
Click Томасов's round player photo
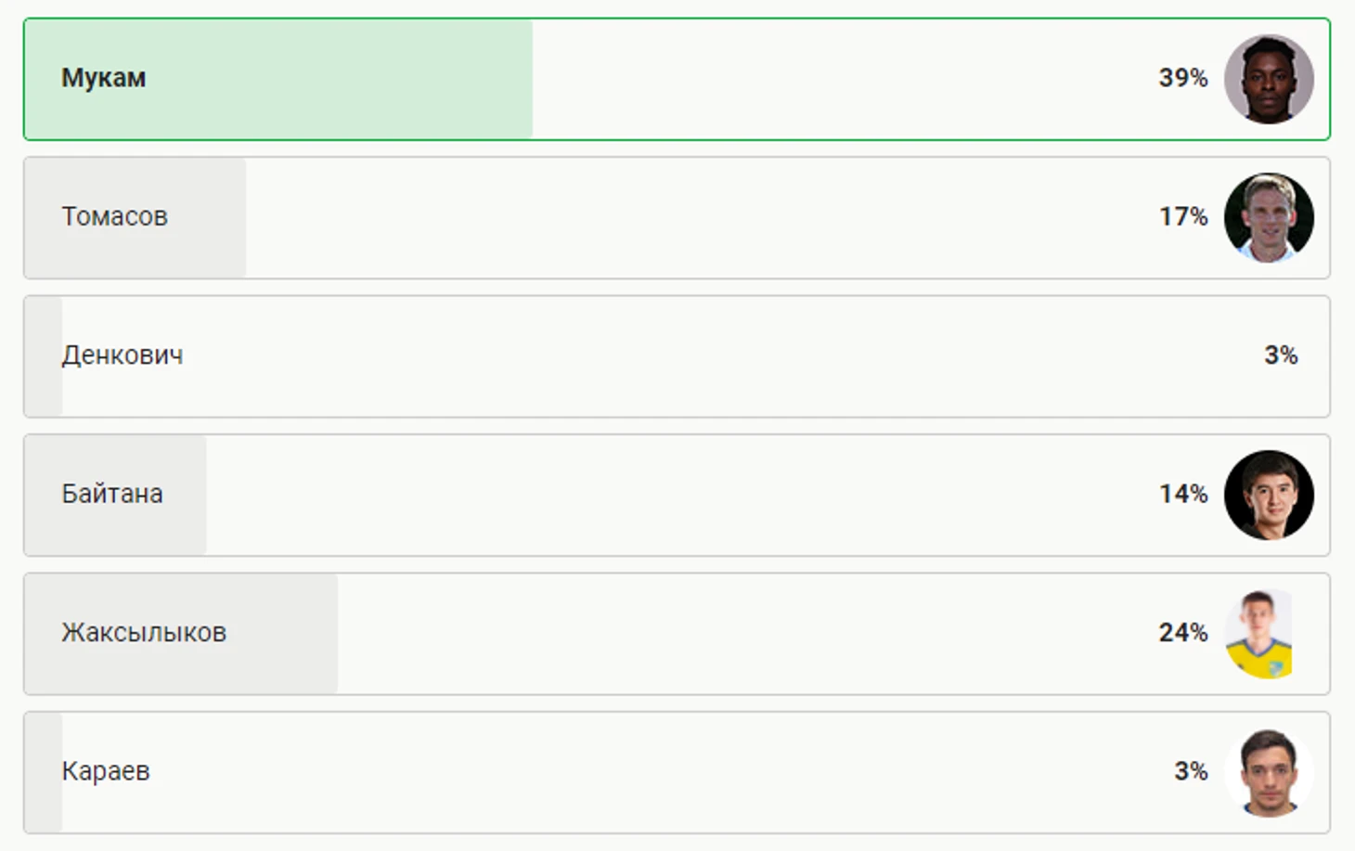coord(1269,217)
